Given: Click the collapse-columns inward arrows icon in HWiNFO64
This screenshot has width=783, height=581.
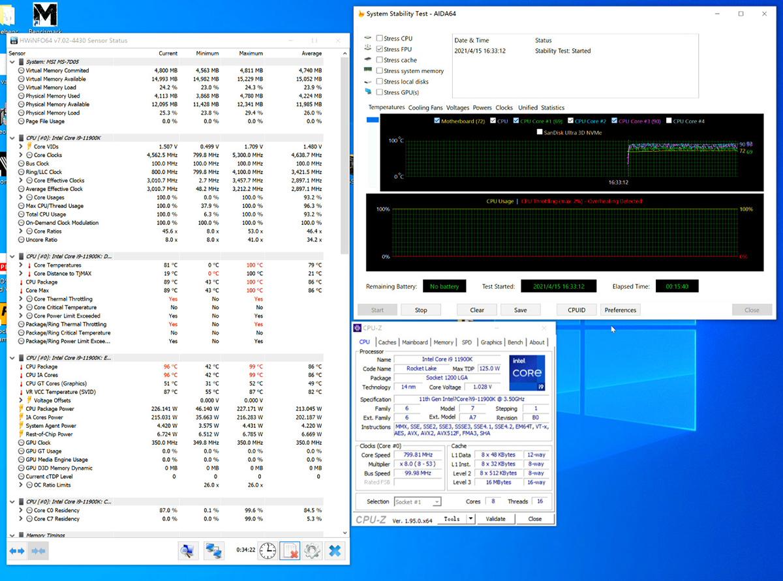Looking at the screenshot, I should coord(38,551).
